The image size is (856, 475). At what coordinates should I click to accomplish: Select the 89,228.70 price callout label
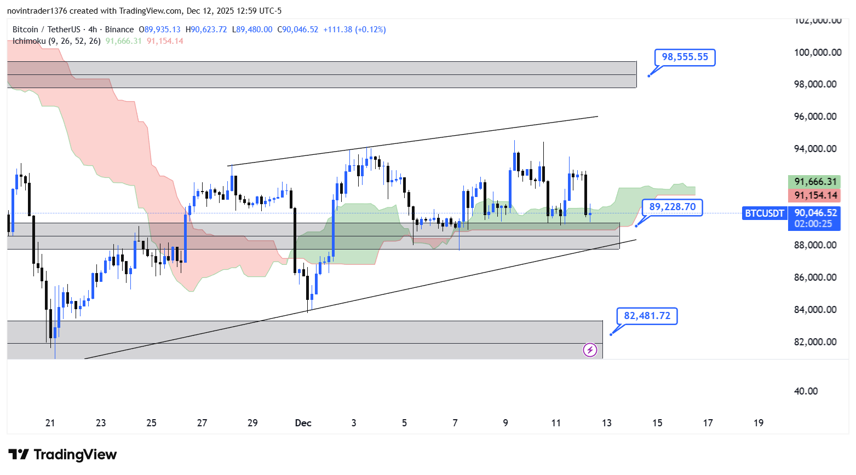tap(672, 207)
